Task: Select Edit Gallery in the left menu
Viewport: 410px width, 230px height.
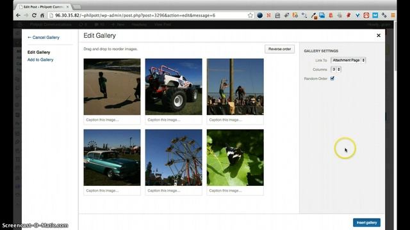Action: [x=38, y=52]
